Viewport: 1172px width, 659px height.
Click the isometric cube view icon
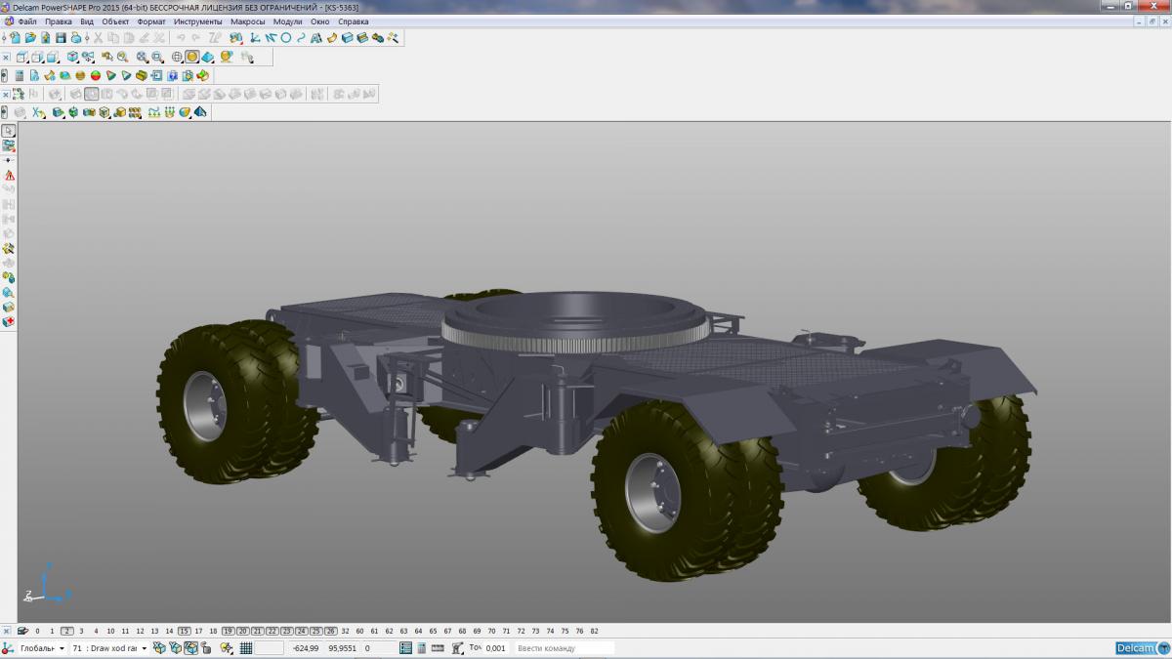coord(72,57)
